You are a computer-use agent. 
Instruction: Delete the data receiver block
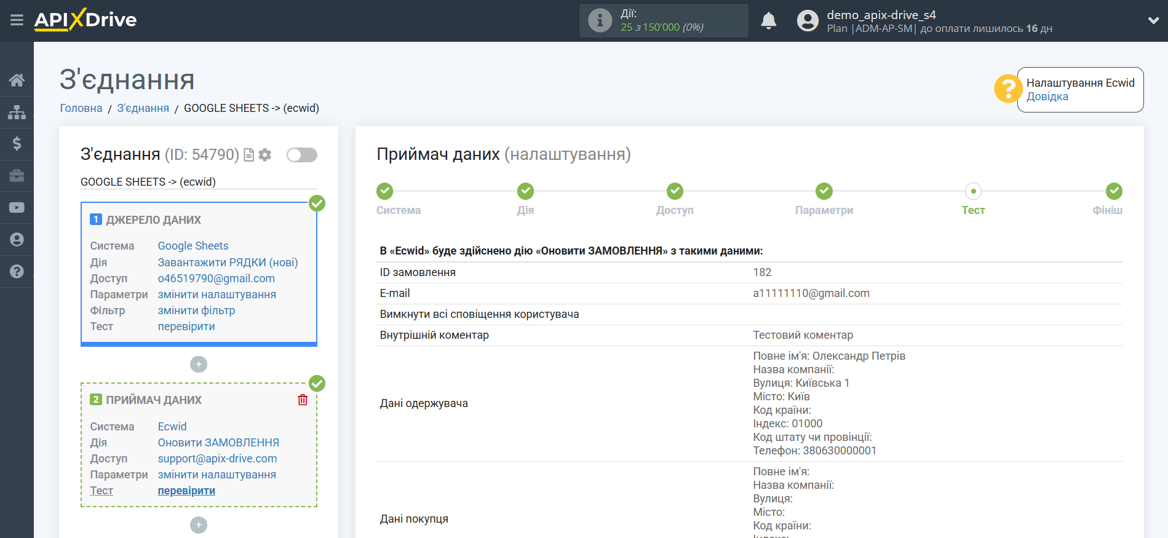(x=303, y=400)
